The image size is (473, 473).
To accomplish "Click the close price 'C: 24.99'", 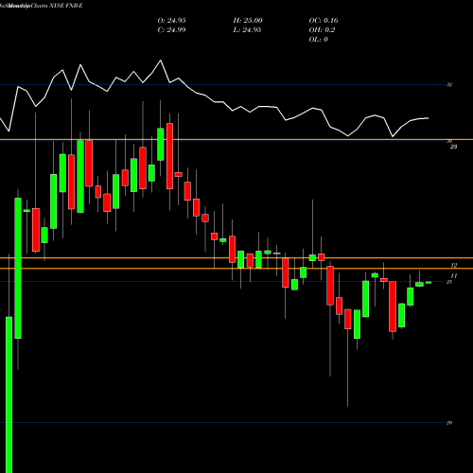I will coord(171,30).
